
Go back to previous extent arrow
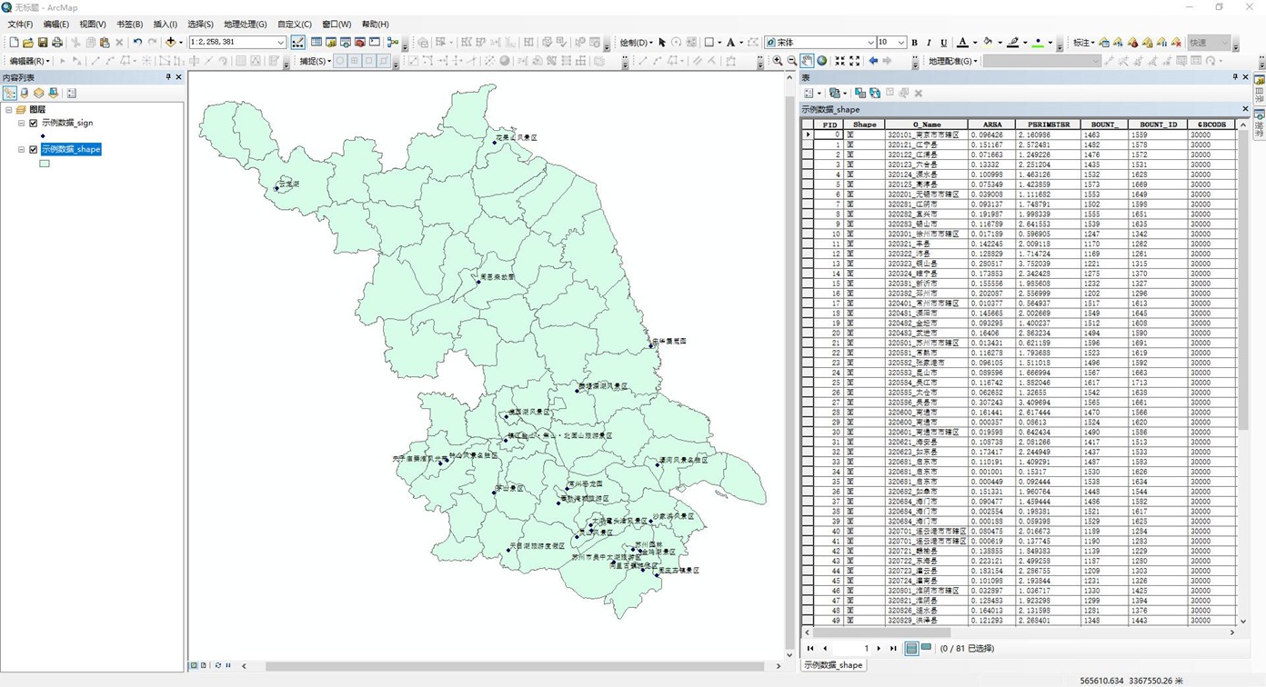pyautogui.click(x=873, y=61)
